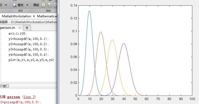Click the line y4=binopdf(x,100,0.4);
The width and height of the screenshot is (199, 104).
click(29, 55)
